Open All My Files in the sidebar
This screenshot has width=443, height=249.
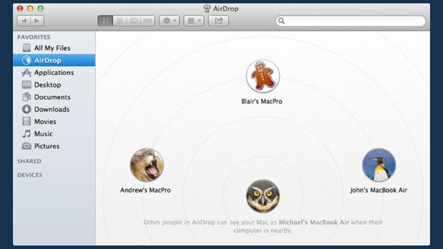[55, 48]
